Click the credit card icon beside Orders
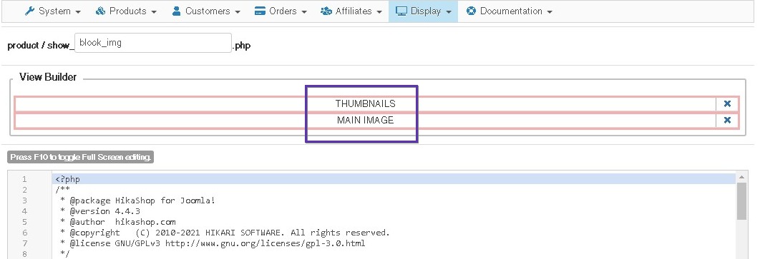The image size is (760, 259). click(x=260, y=11)
